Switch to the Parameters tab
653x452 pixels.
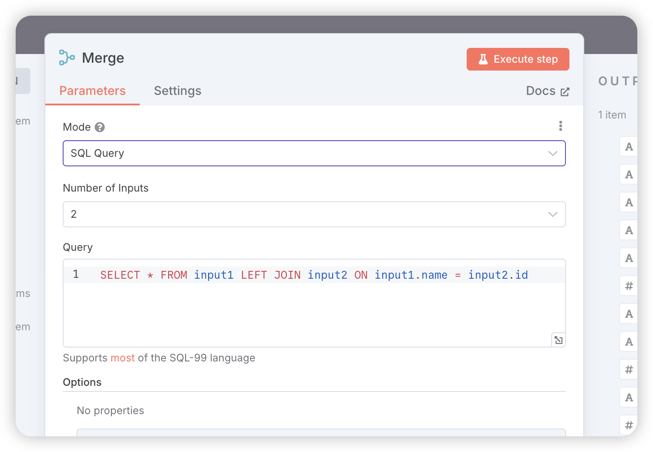click(92, 91)
